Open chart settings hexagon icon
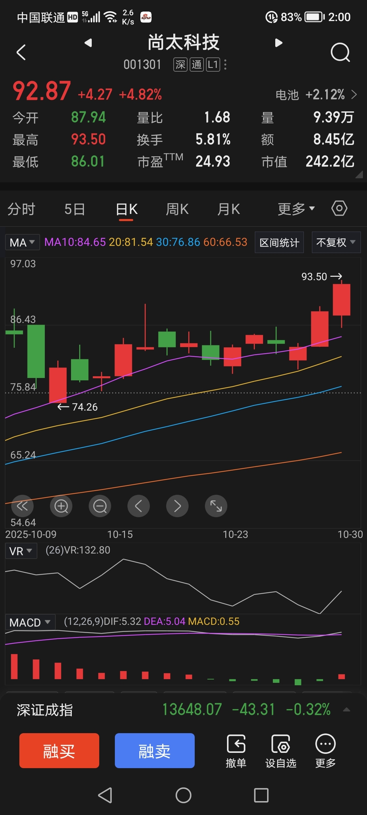 (339, 208)
